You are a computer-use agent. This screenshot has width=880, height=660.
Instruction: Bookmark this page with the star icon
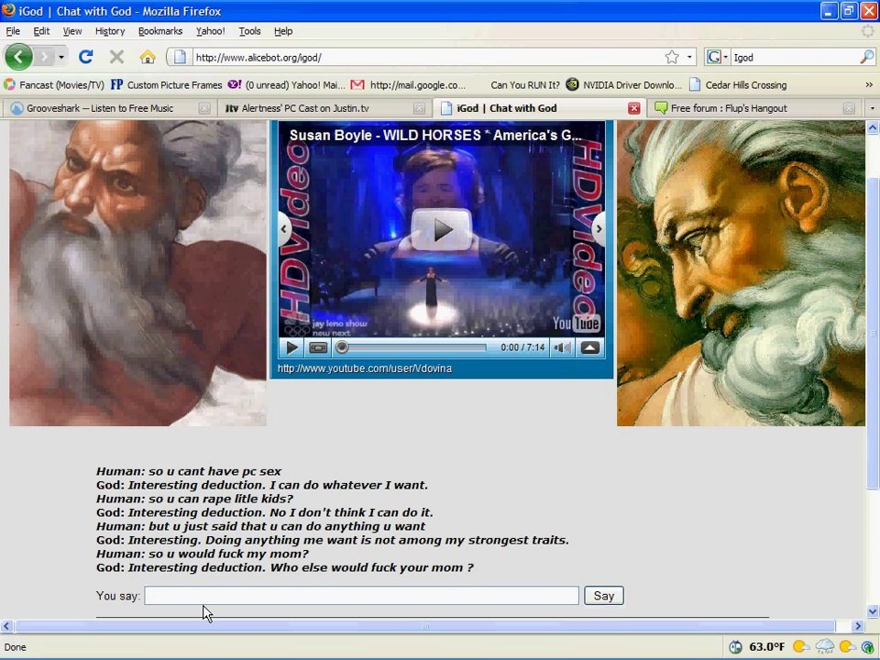(672, 57)
